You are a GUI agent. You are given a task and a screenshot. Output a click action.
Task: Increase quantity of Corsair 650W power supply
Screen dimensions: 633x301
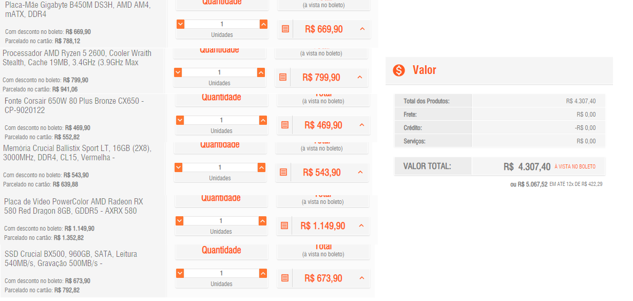point(263,120)
